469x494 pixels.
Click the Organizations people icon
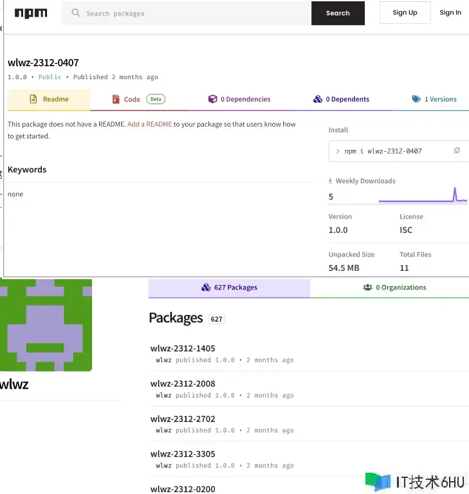click(x=367, y=288)
